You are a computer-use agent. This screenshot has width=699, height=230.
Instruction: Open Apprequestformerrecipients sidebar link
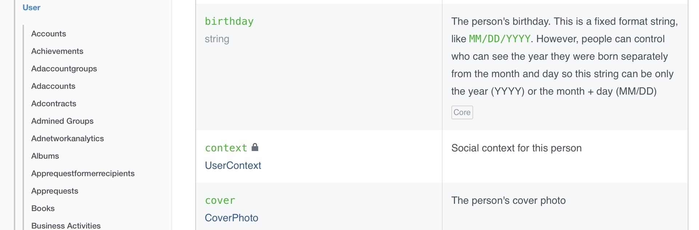click(x=83, y=174)
